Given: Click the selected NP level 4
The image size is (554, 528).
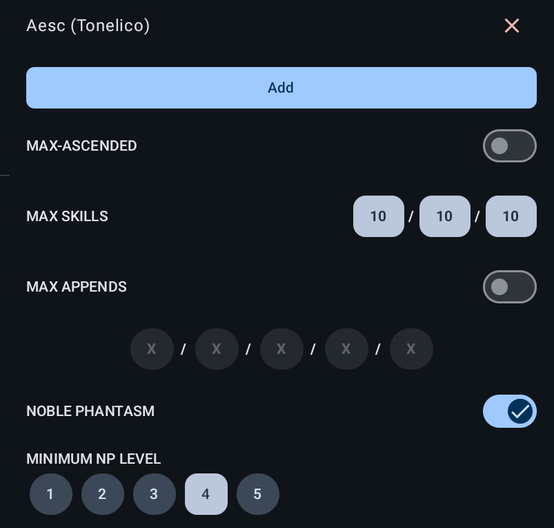Looking at the screenshot, I should point(206,494).
